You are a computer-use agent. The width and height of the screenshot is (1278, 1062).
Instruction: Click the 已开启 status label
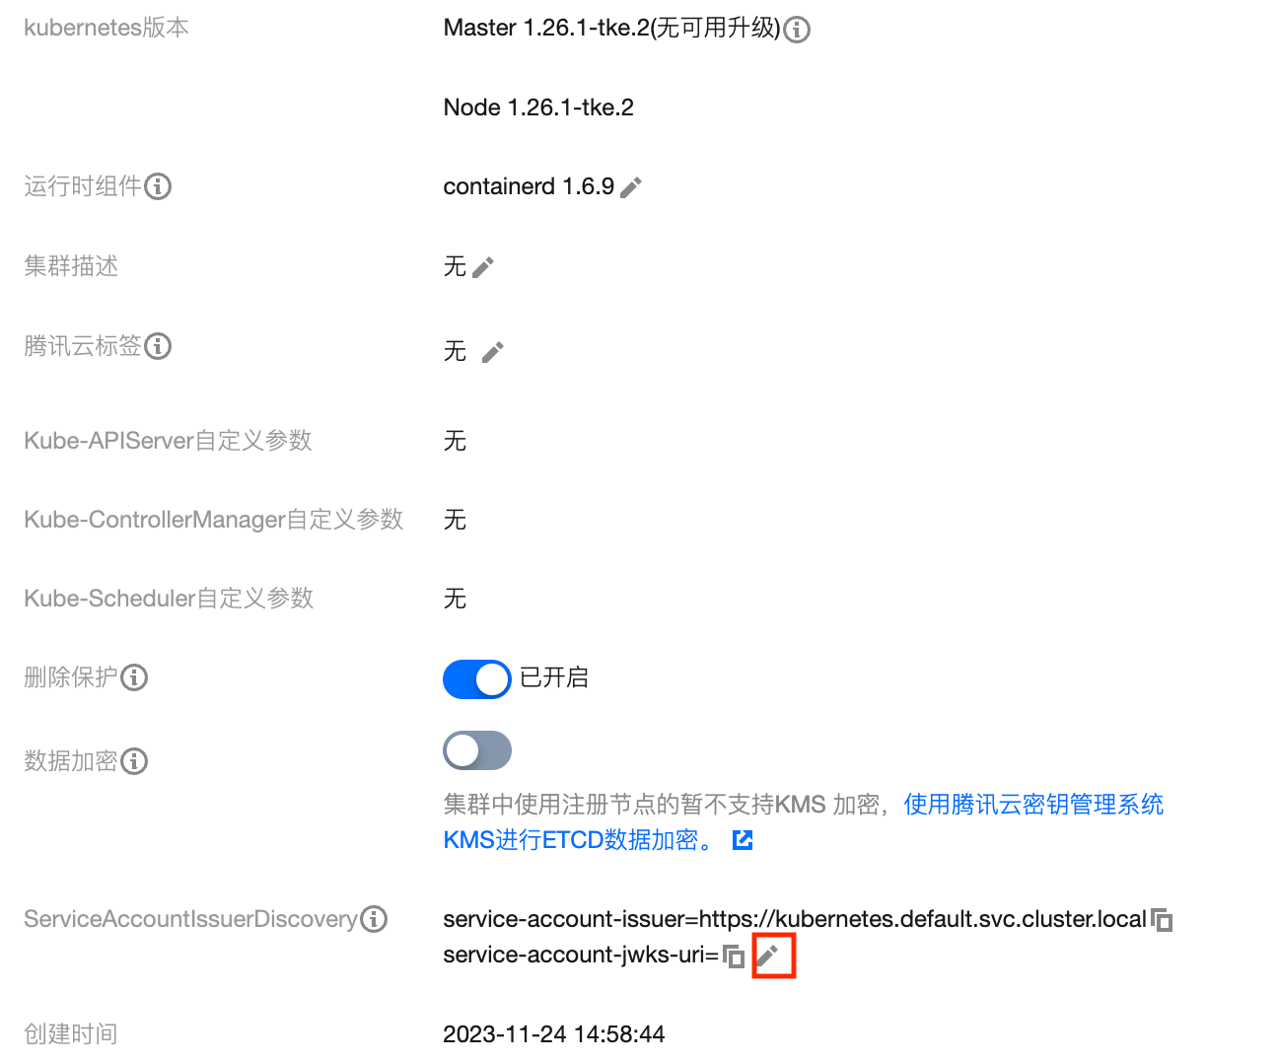554,677
